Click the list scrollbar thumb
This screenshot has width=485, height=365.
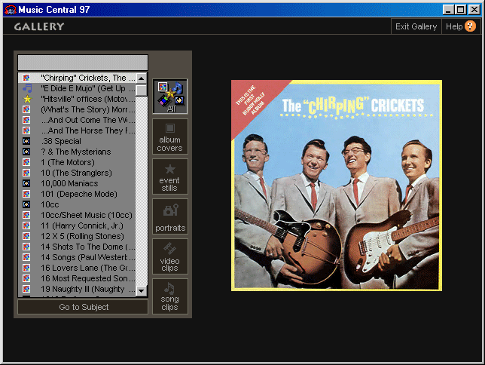[x=142, y=90]
